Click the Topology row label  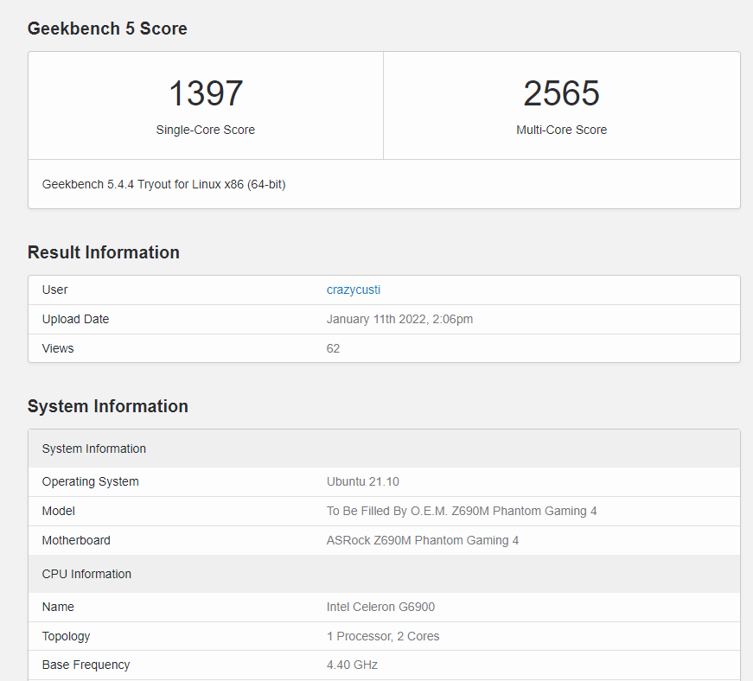pyautogui.click(x=66, y=636)
